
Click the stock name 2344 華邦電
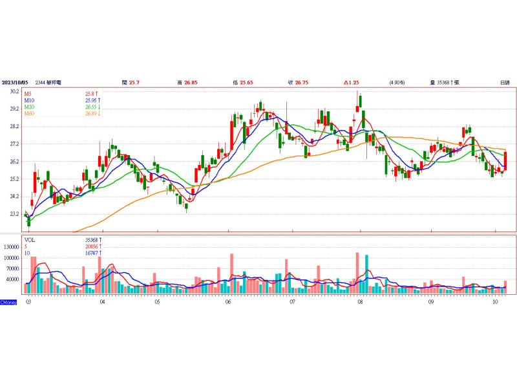49,83
